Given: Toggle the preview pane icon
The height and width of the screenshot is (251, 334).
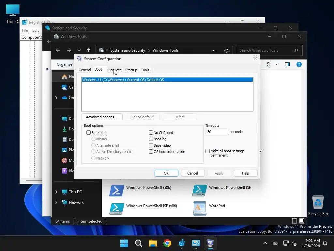Looking at the screenshot, I should [x=287, y=64].
